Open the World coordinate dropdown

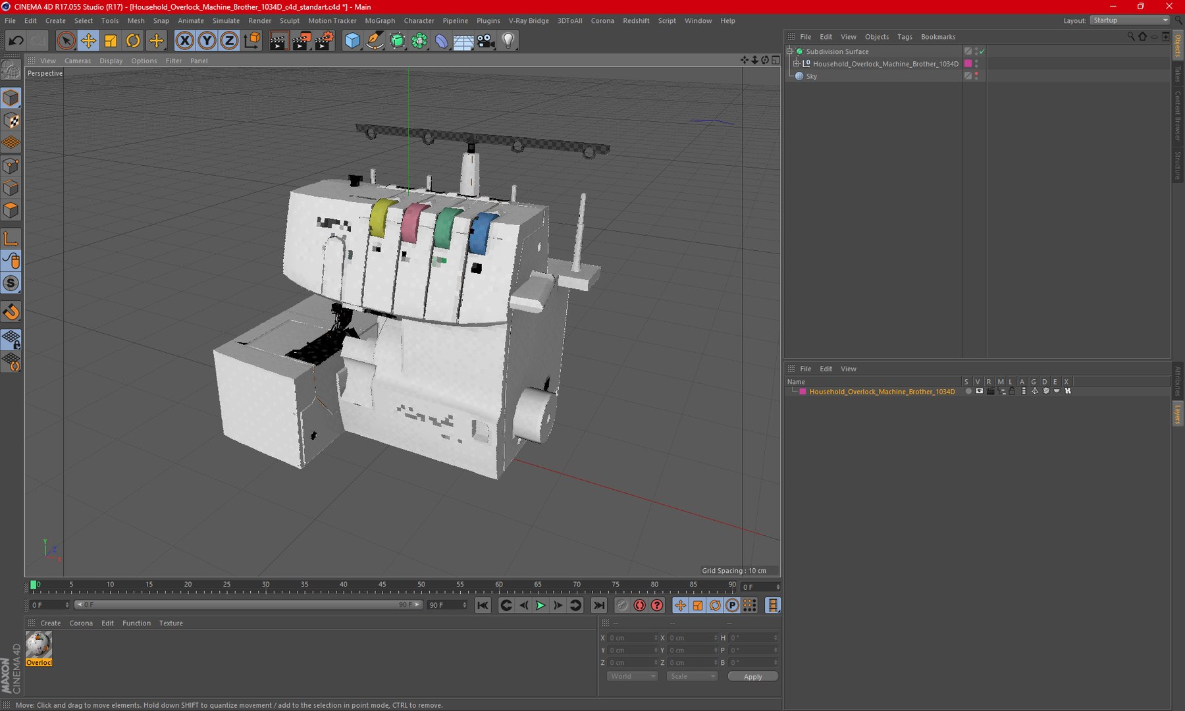(632, 677)
